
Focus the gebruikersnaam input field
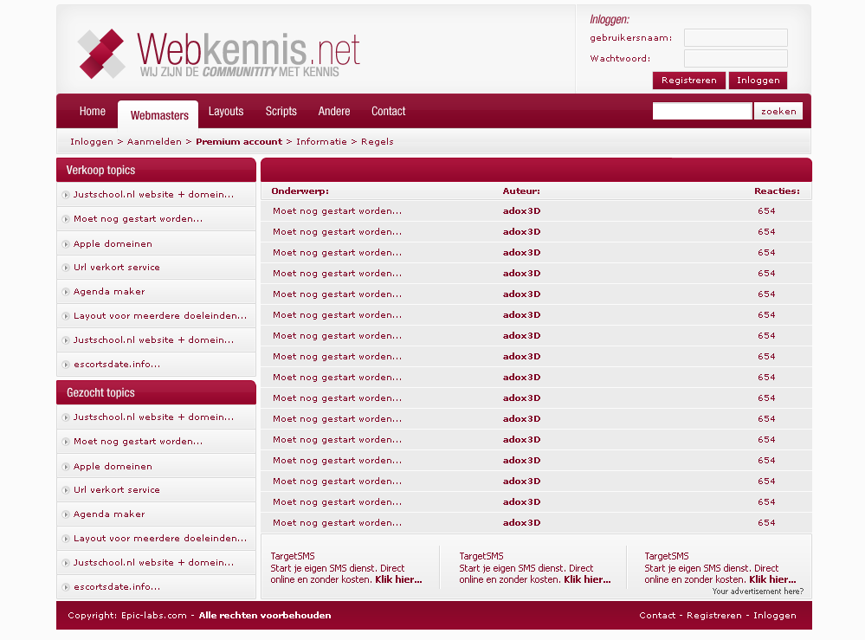point(735,38)
